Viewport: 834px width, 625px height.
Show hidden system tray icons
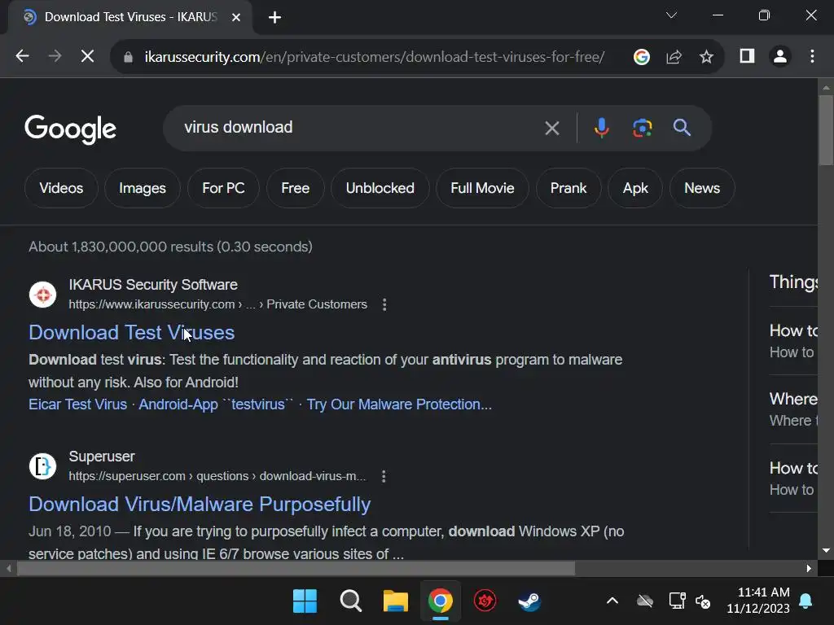612,601
